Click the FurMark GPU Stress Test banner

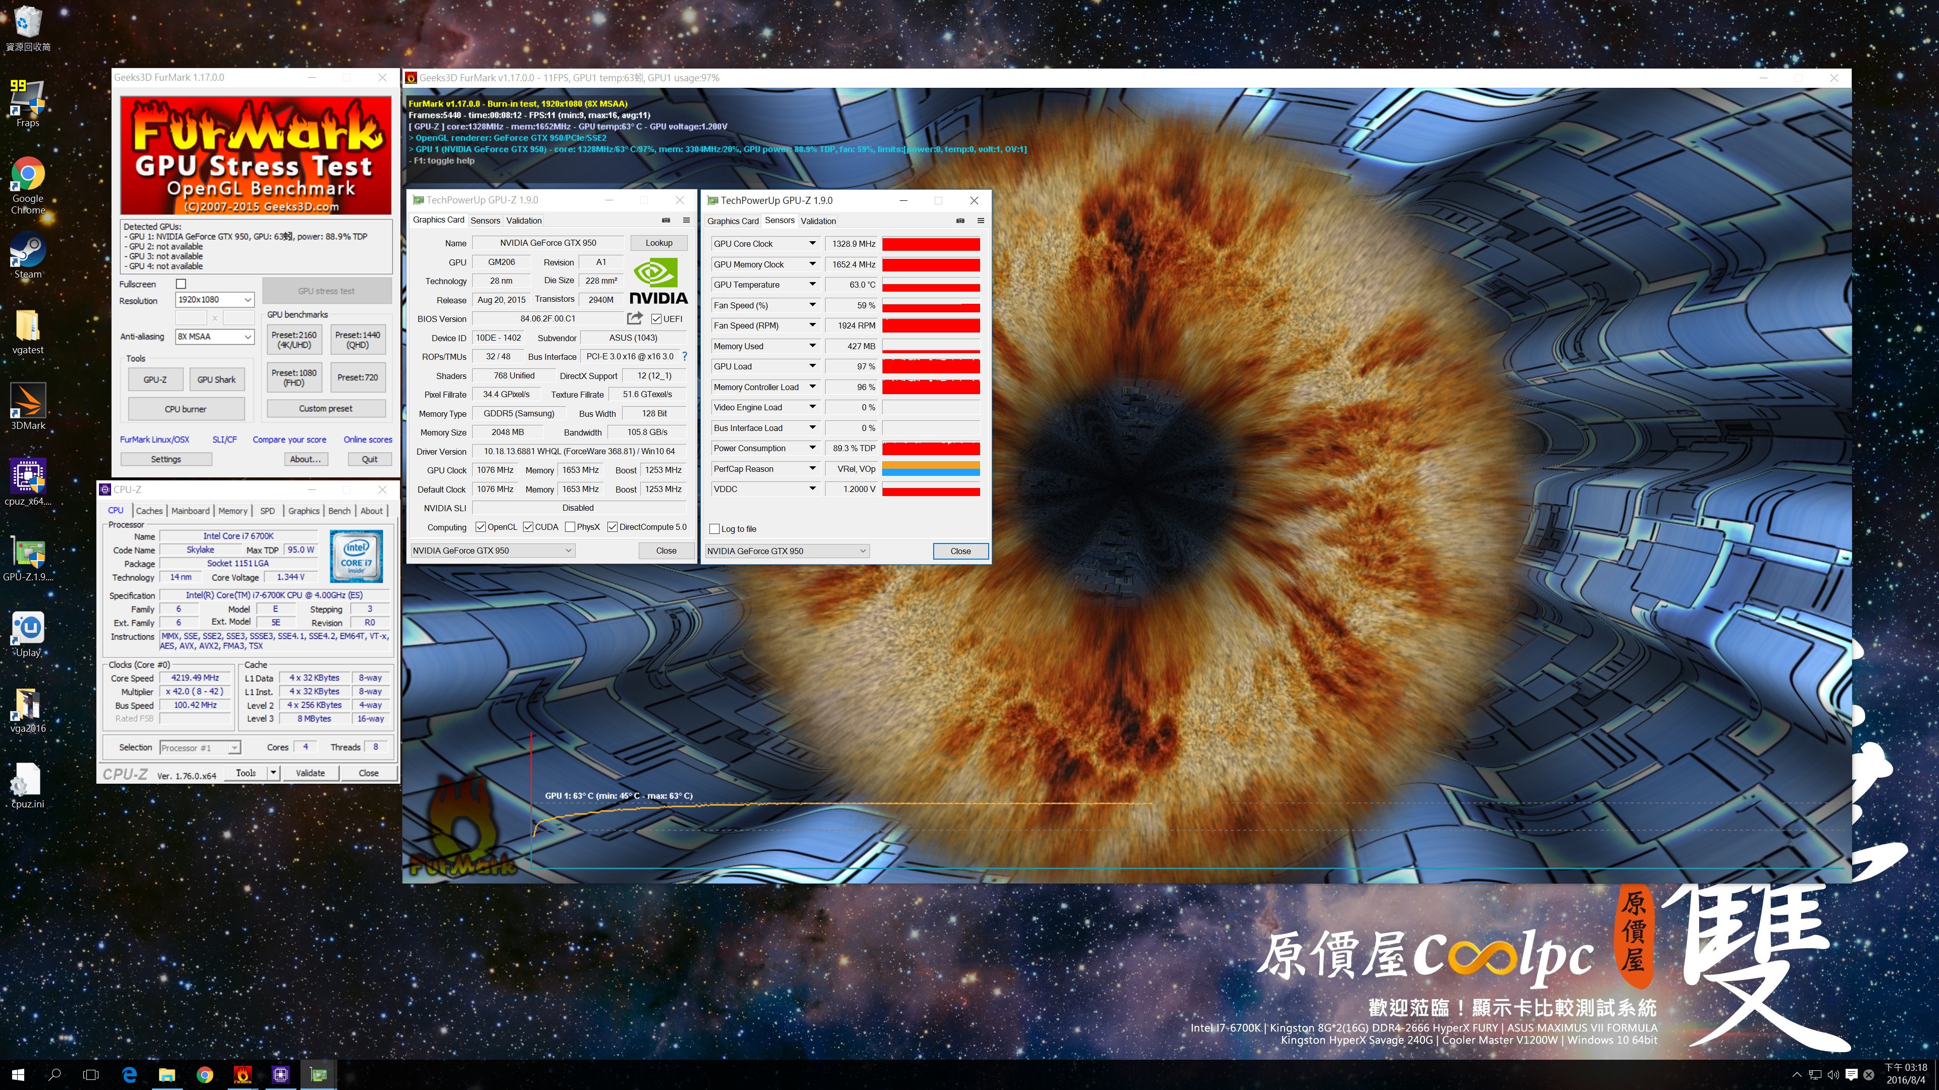(x=256, y=155)
